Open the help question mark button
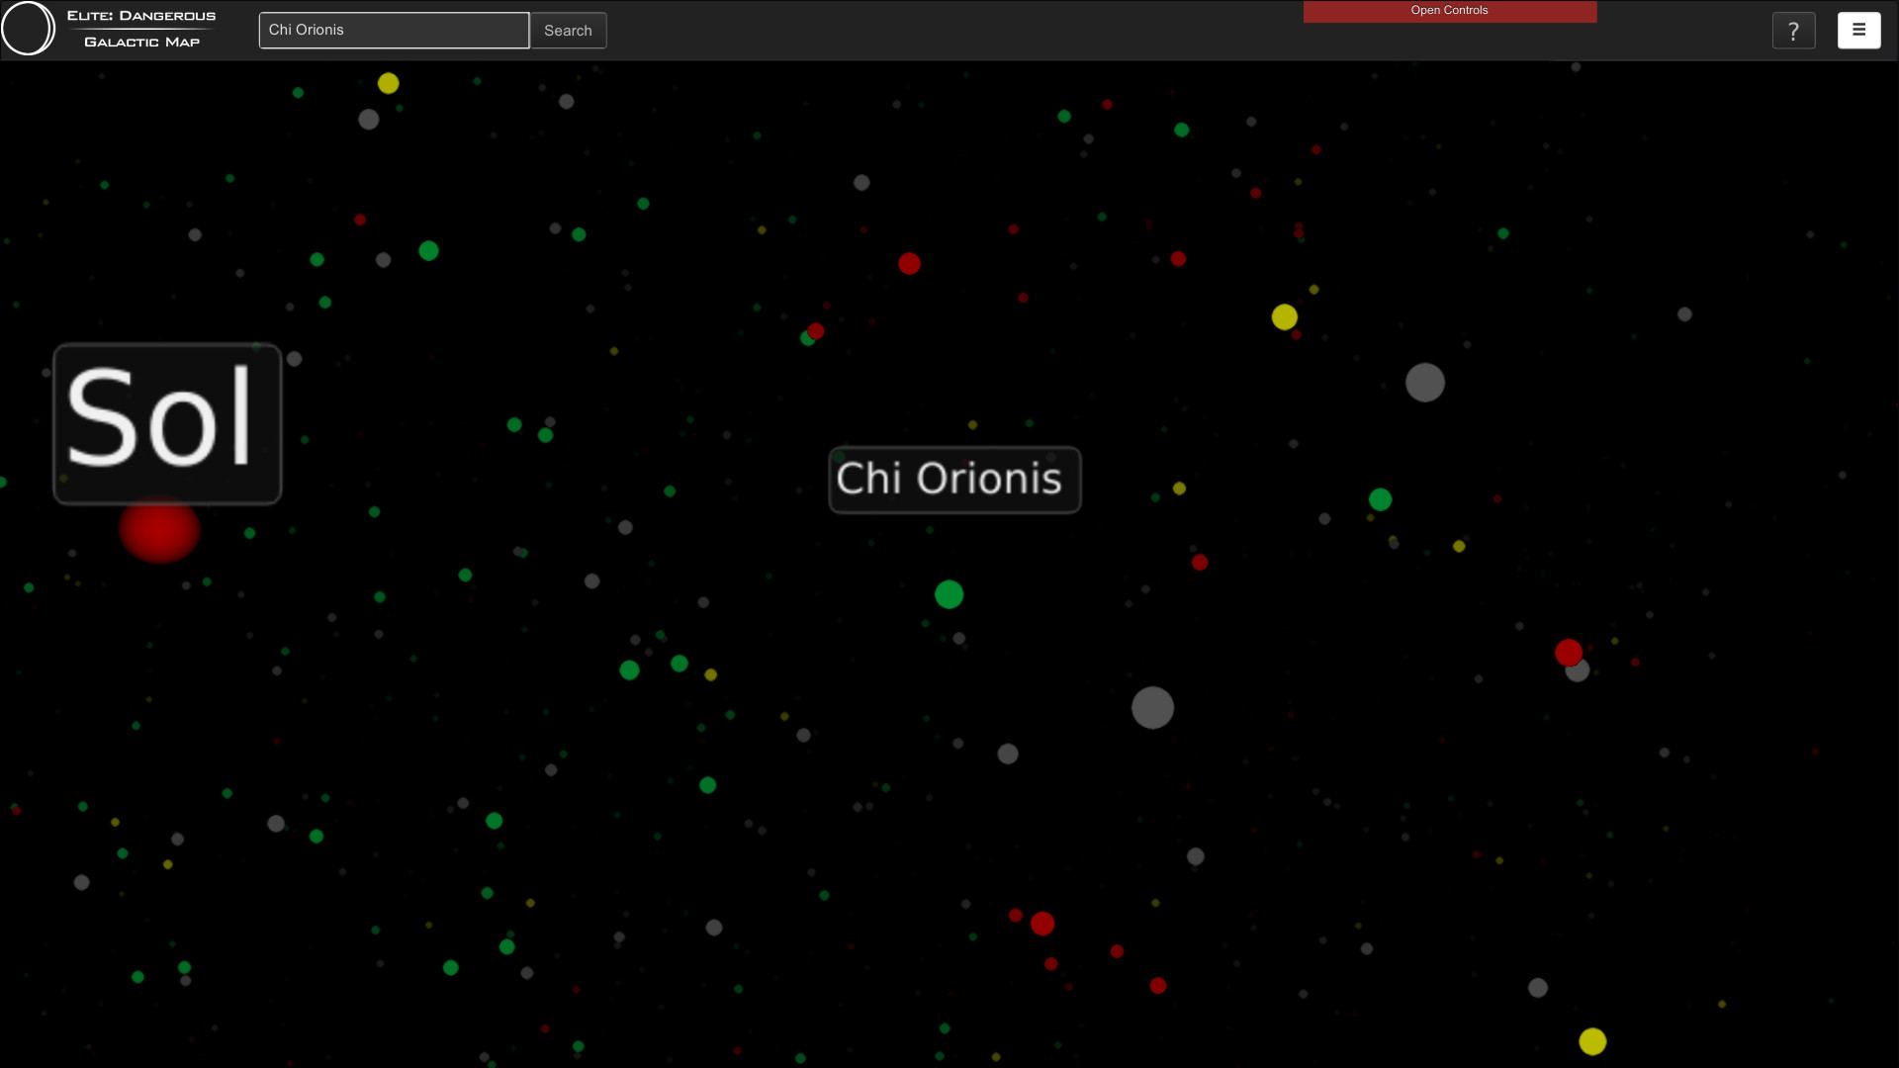The width and height of the screenshot is (1899, 1068). (1793, 31)
